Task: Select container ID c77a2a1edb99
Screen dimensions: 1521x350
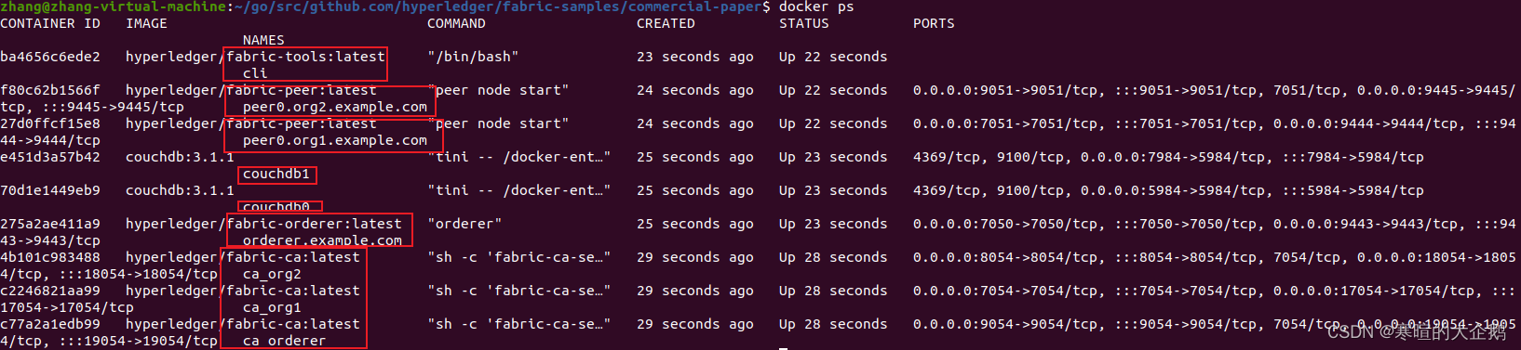Action: pyautogui.click(x=50, y=324)
